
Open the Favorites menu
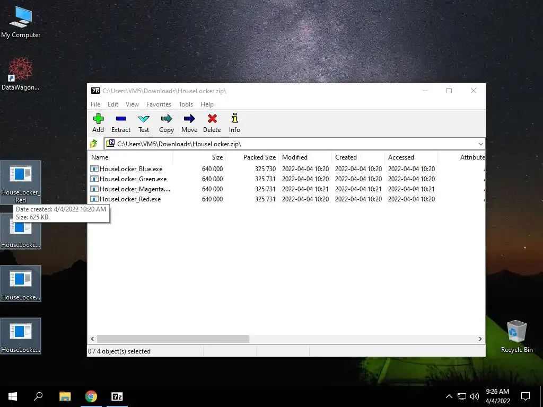tap(159, 104)
